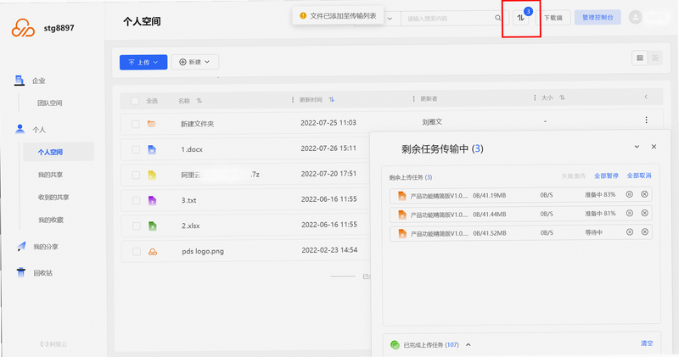Click the 下载端 button

point(553,18)
